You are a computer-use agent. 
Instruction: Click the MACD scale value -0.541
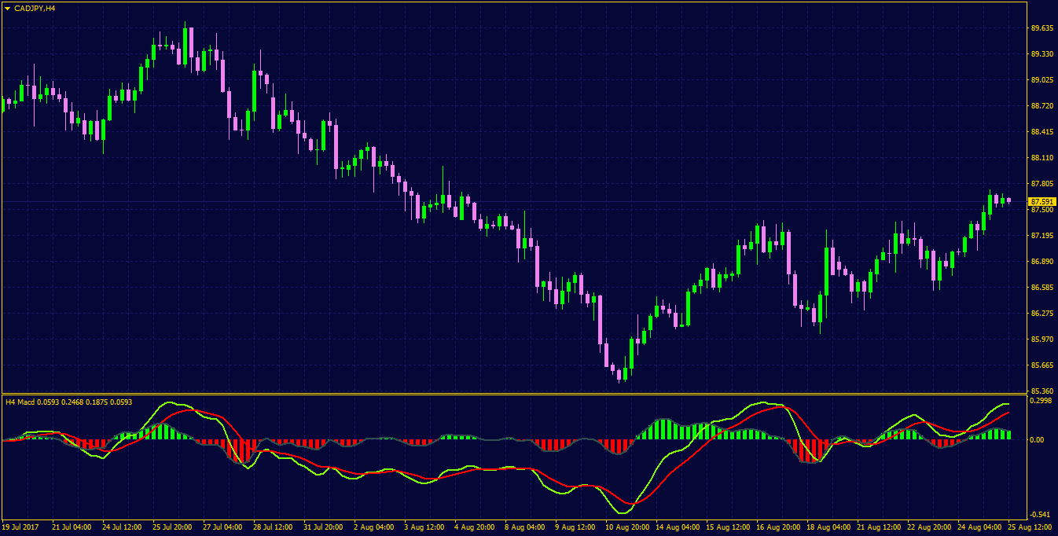(1041, 515)
